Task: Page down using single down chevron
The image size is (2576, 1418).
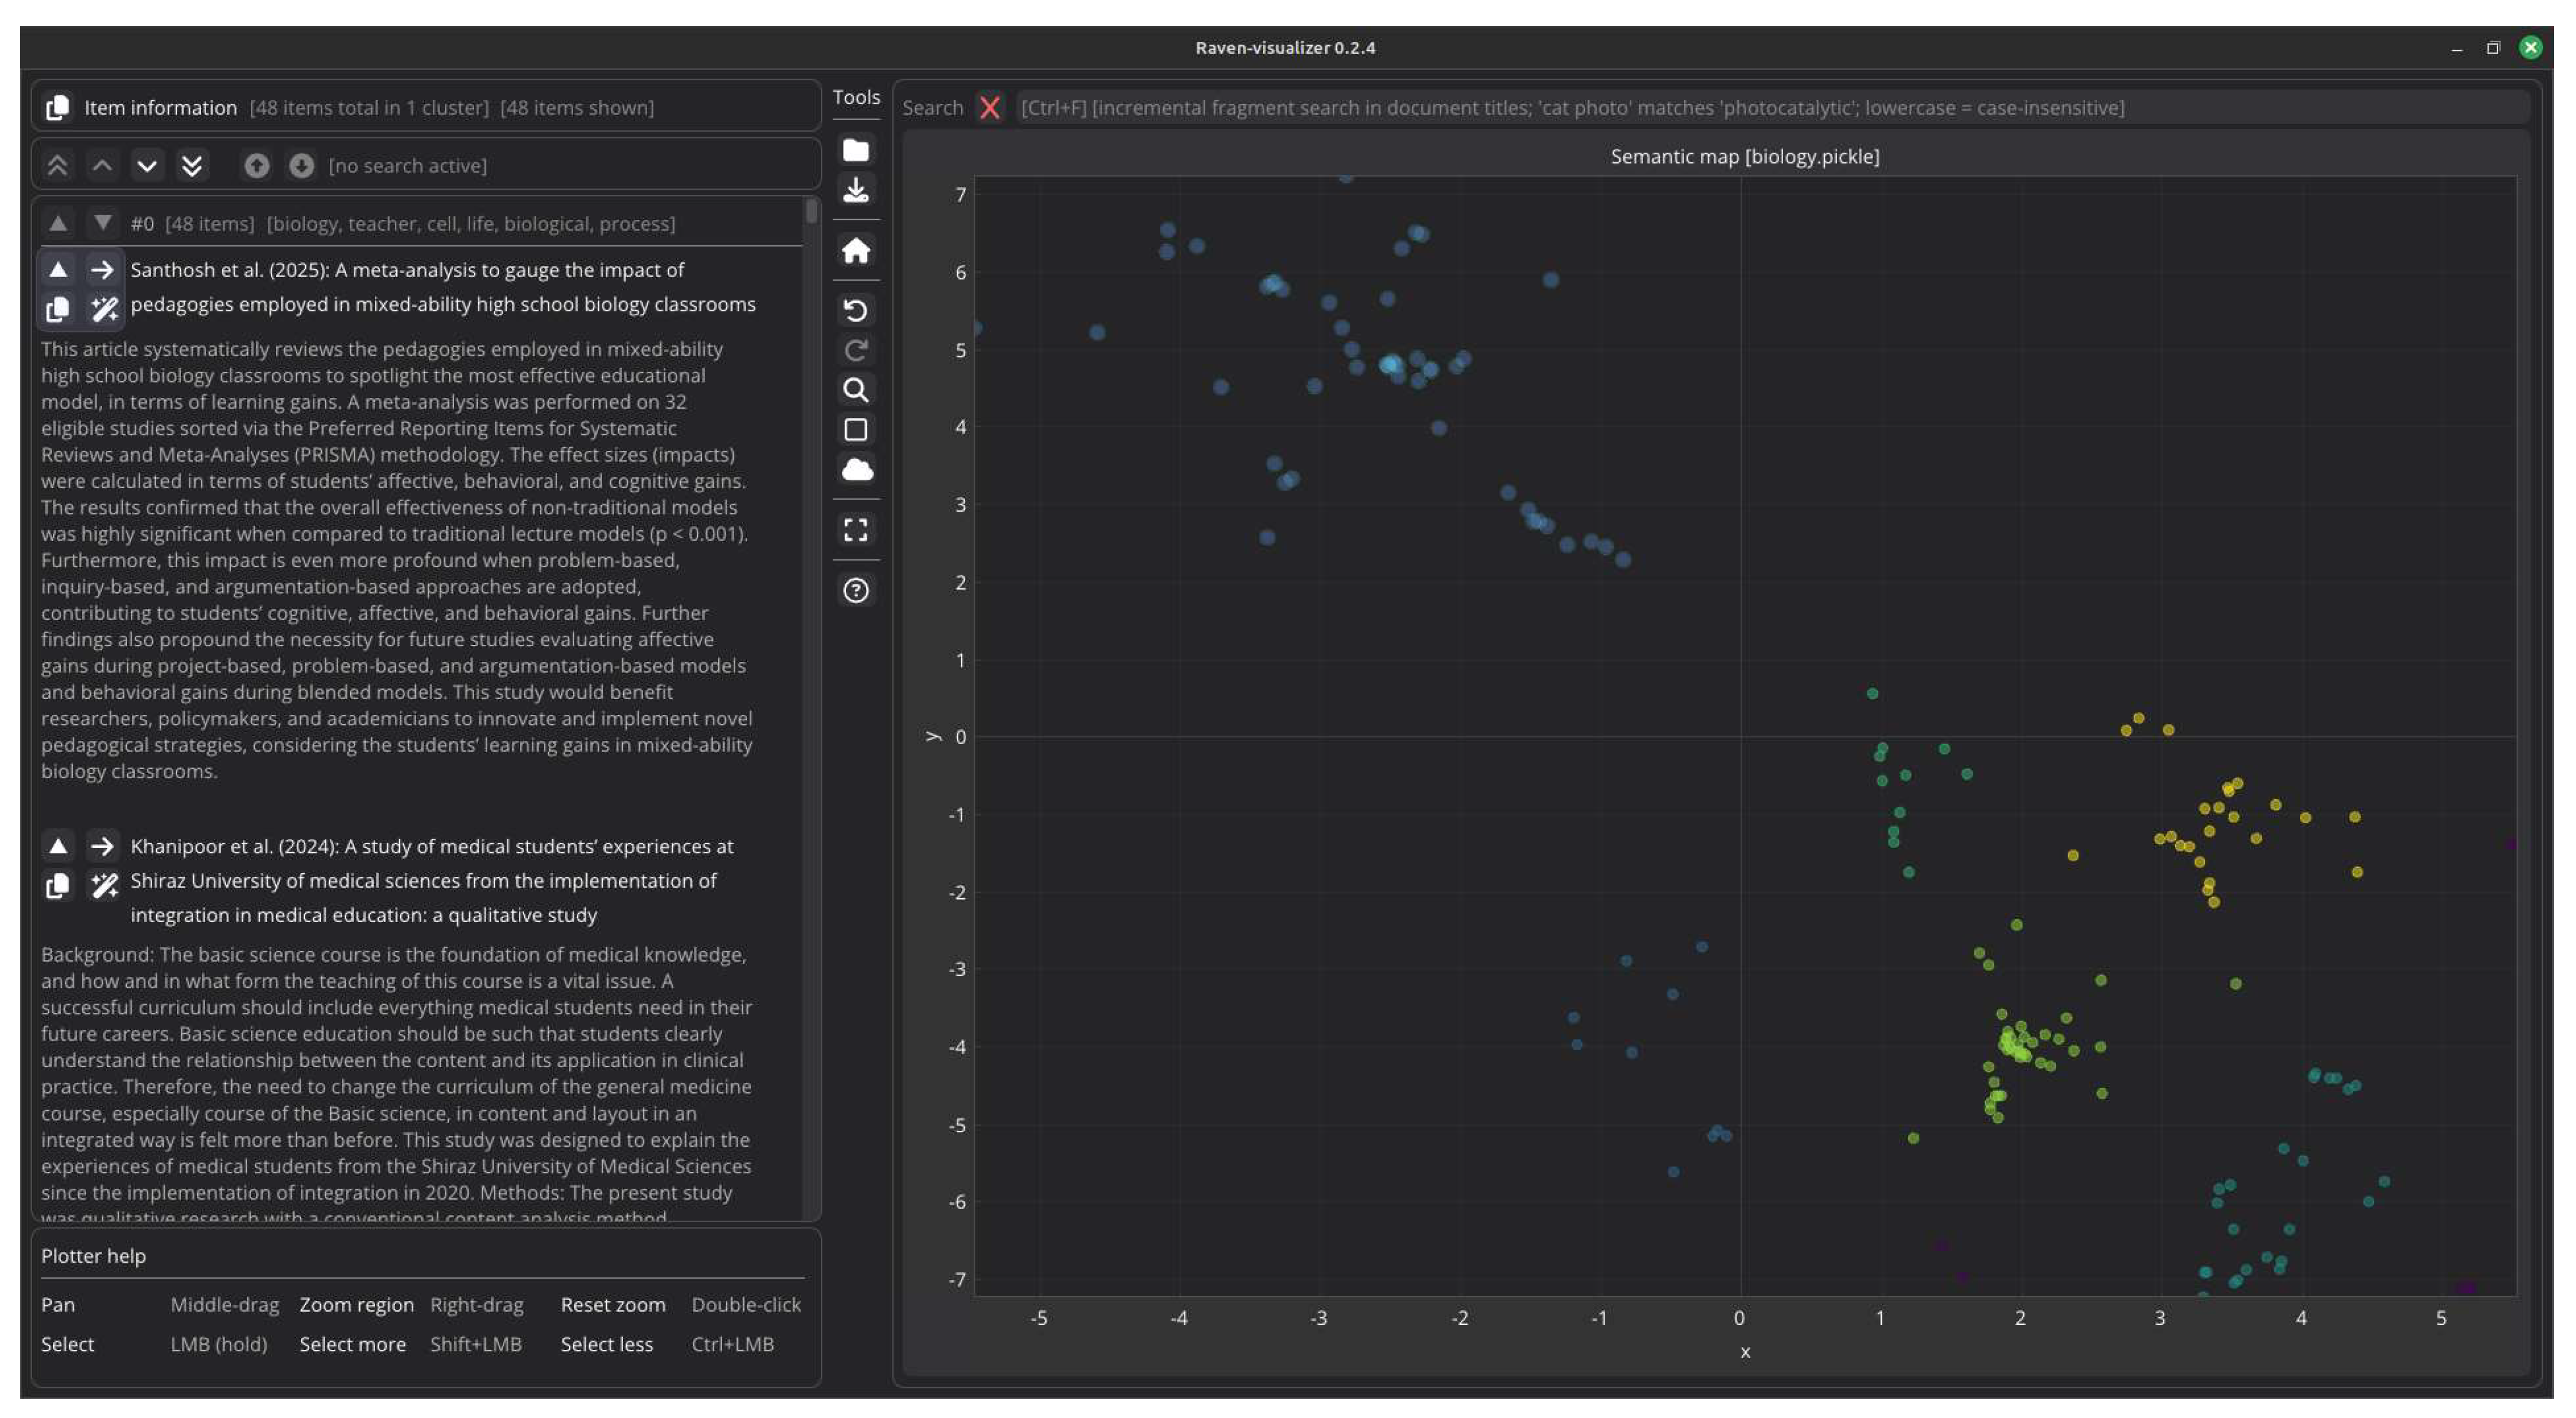Action: pos(147,165)
